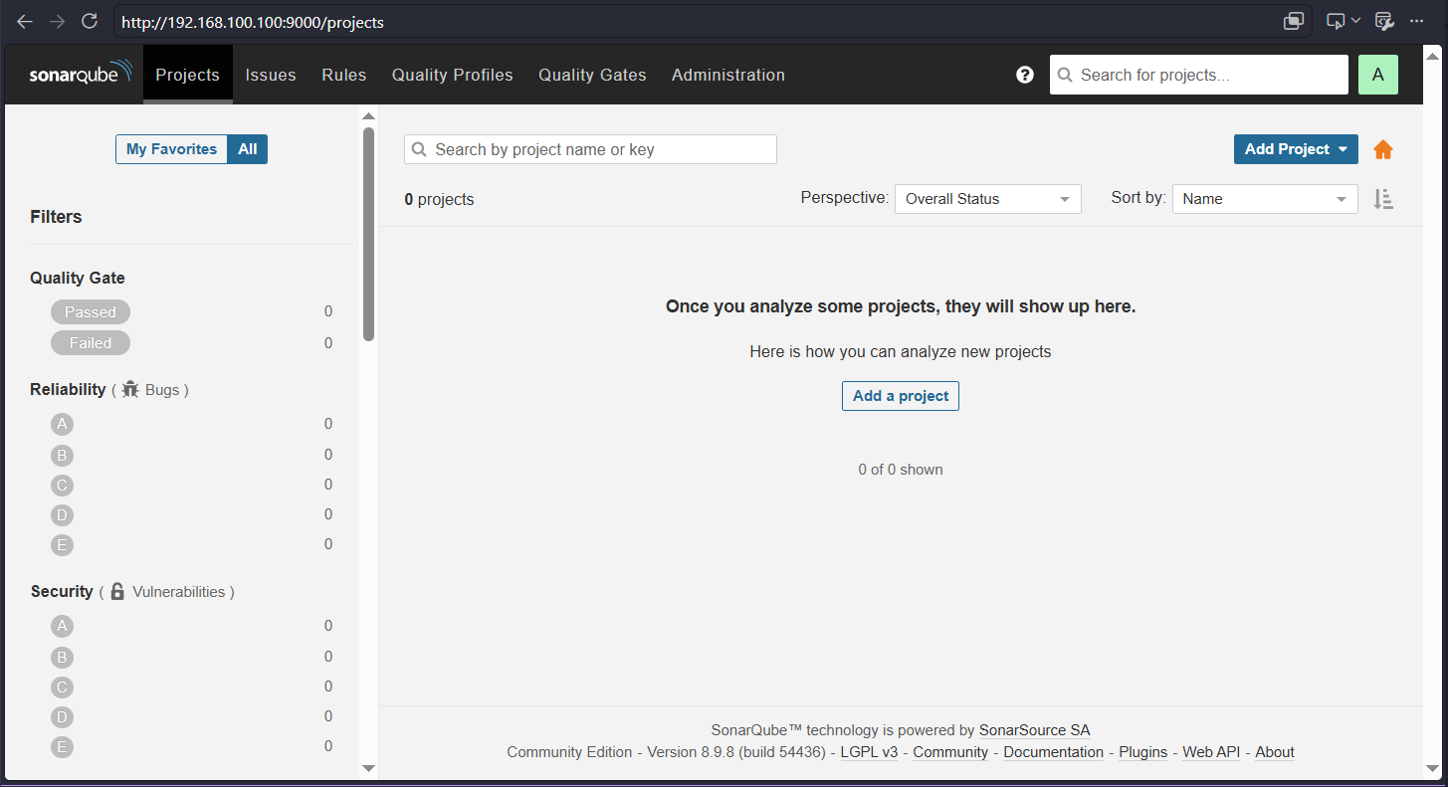
Task: Open the user account avatar A
Action: pos(1378,75)
